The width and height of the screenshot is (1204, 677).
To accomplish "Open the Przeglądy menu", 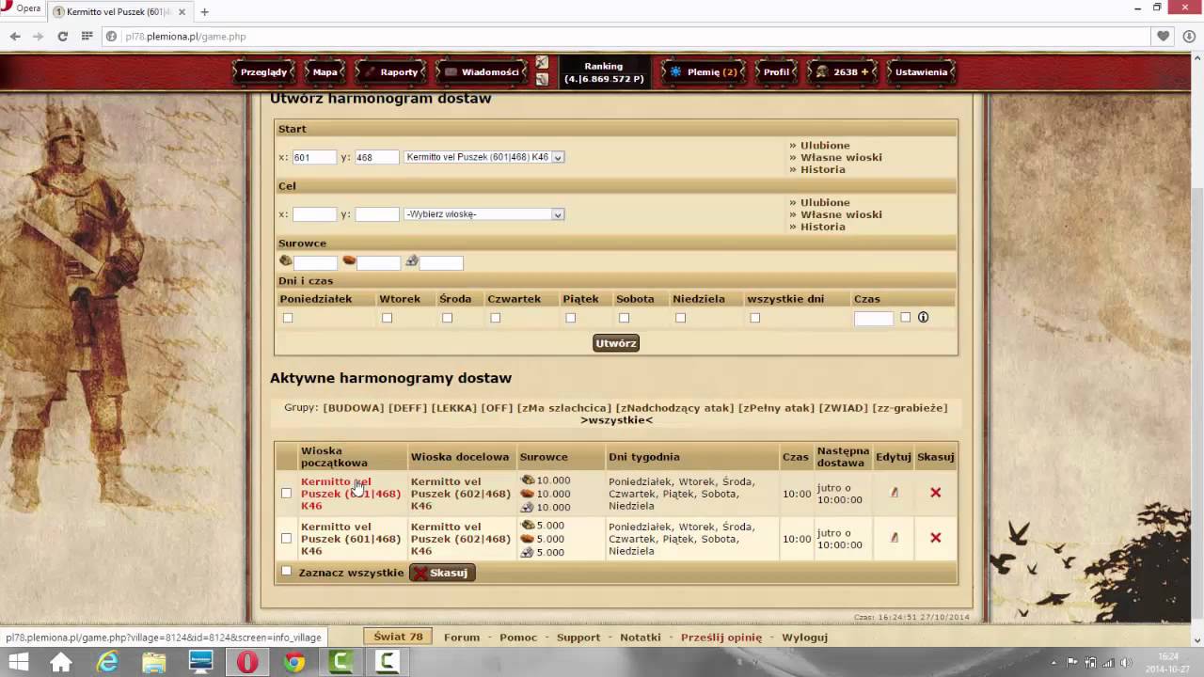I will point(263,71).
